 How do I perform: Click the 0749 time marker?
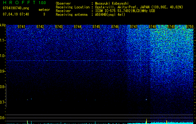(171, 27)
